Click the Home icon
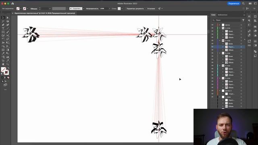 click(x=12, y=4)
